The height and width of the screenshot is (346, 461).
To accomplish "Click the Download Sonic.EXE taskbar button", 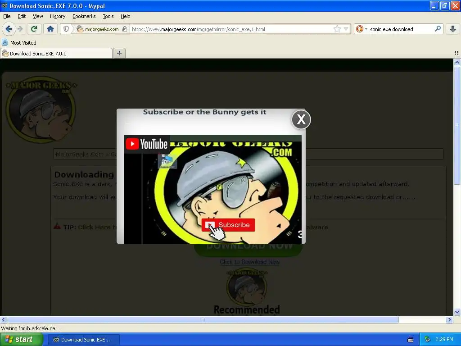I will [x=84, y=340].
